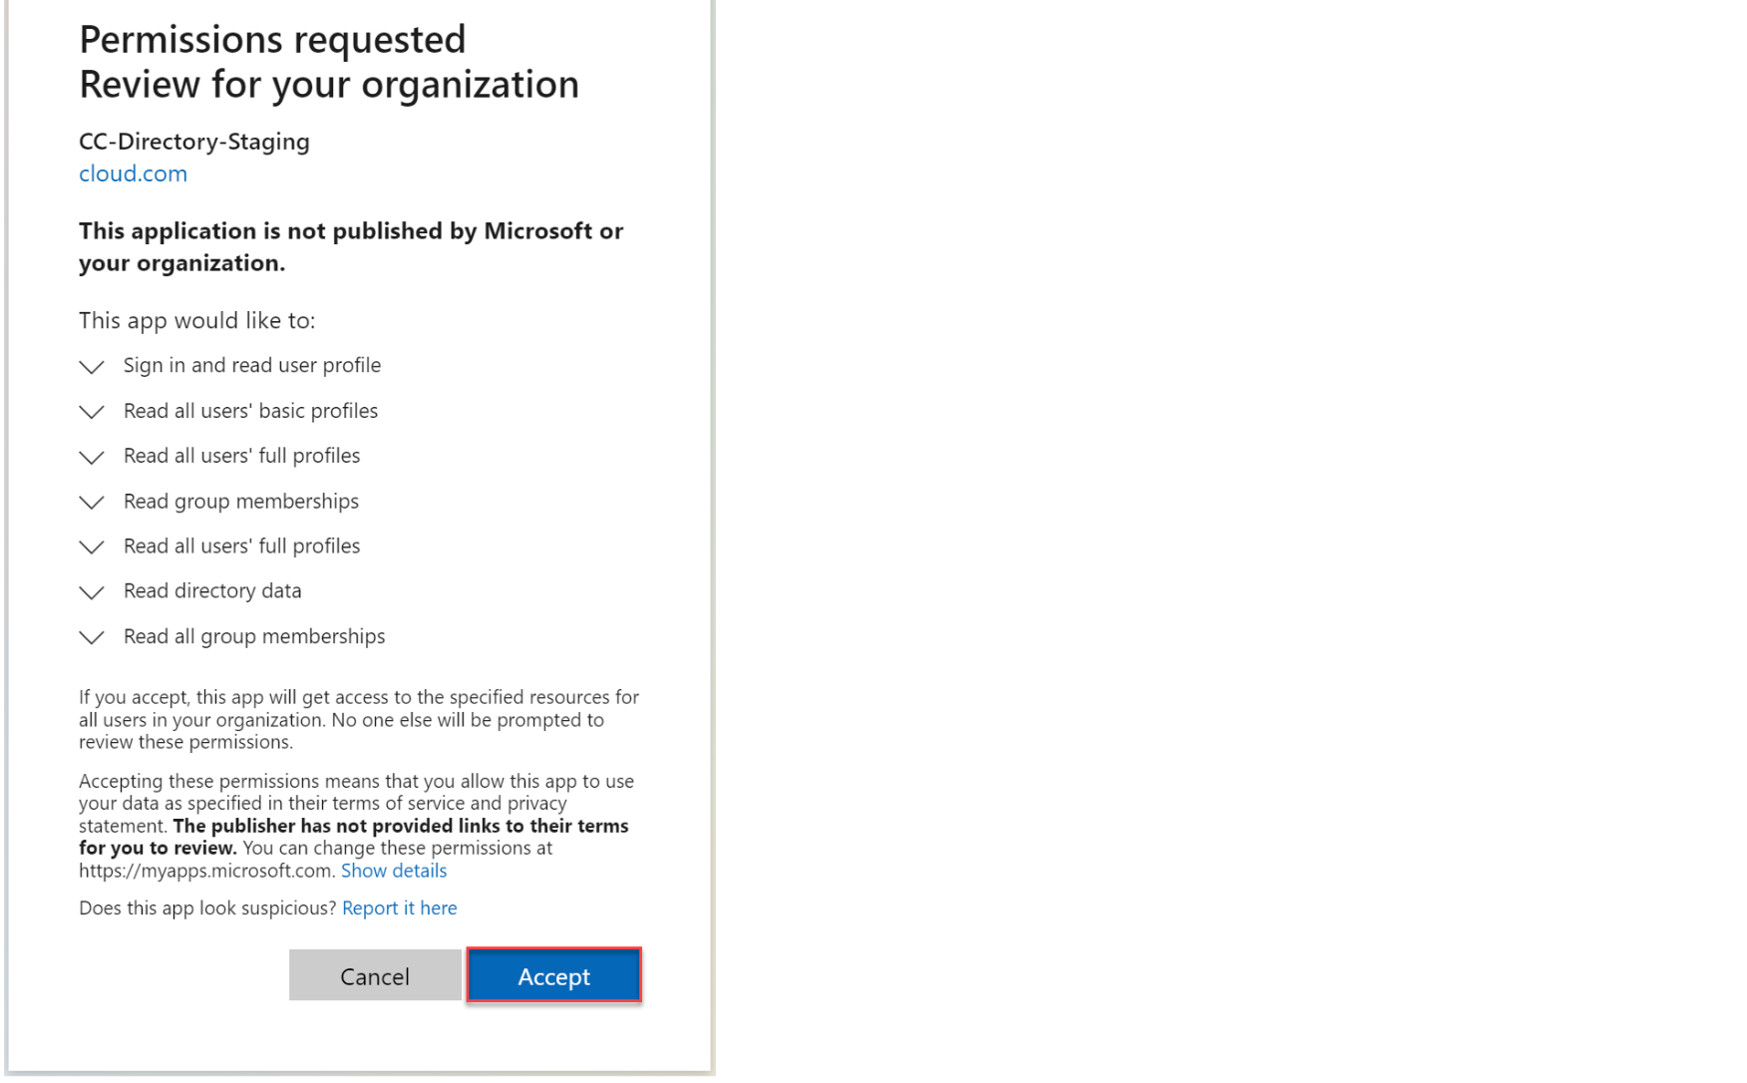This screenshot has width=1747, height=1083.
Task: Click the "Show details" link
Action: coord(393,871)
